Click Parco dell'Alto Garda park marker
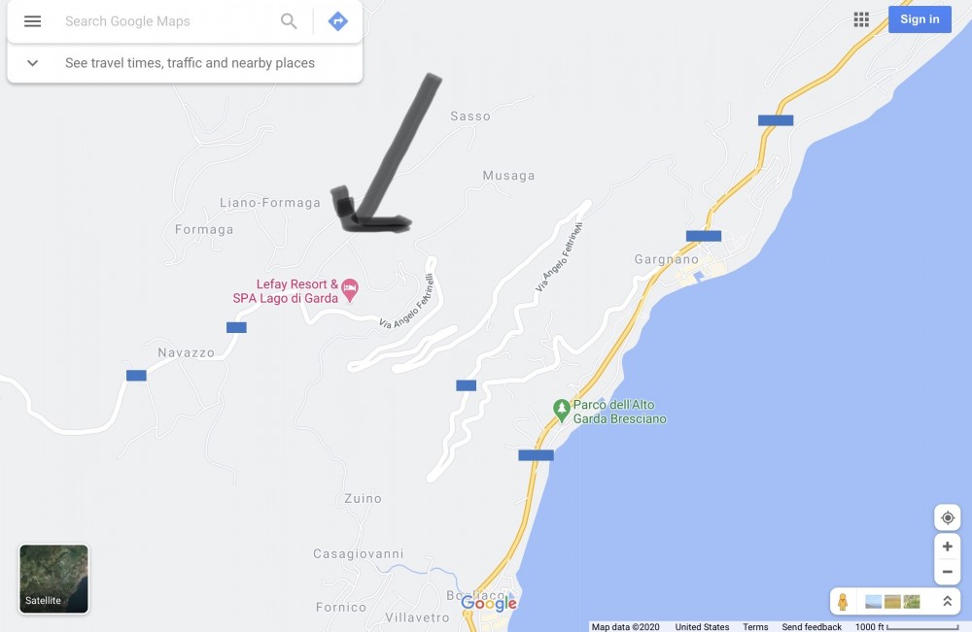The image size is (972, 632). point(561,410)
